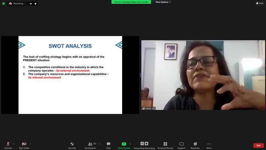Screen dimensions: 266x150
Task: Click the red End button
Action: click(x=258, y=146)
